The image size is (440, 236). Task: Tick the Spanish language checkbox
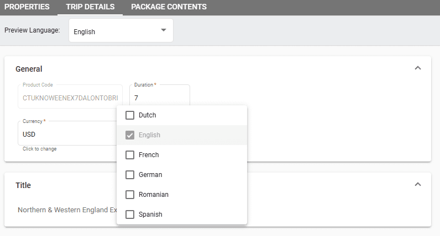pos(130,214)
